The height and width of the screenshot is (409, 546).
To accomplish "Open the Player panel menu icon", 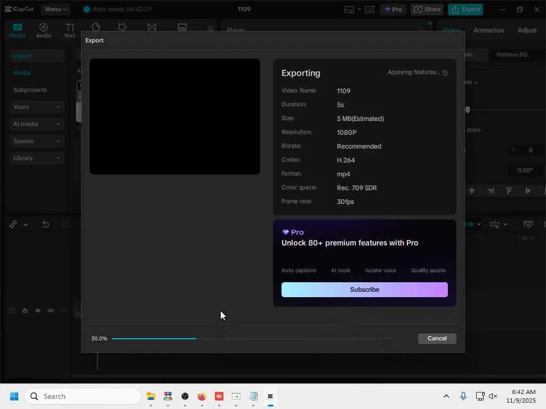I will coord(421,30).
